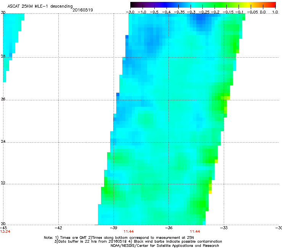Click the red time label '13:24'
This screenshot has width=282, height=248.
pyautogui.click(x=5, y=232)
